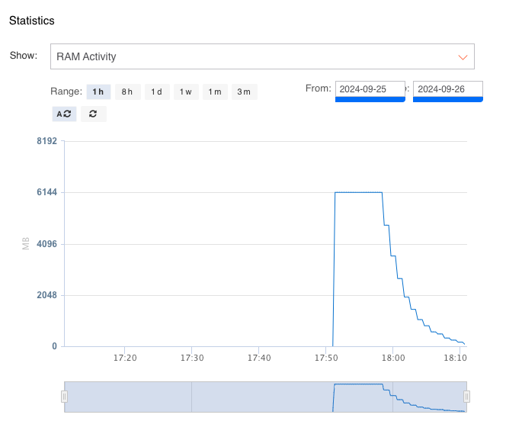This screenshot has height=421, width=506.
Task: Click the 17:30 time axis label
Action: click(x=192, y=358)
